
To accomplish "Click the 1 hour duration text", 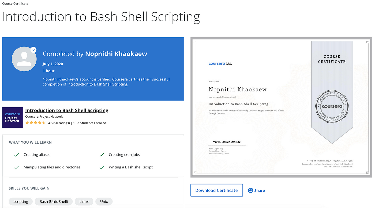I will (x=48, y=71).
